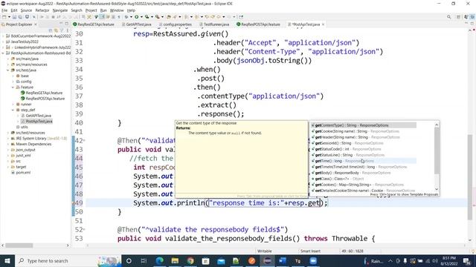The width and height of the screenshot is (476, 267).
Task: Click the taskbar search box
Action: coord(68,260)
